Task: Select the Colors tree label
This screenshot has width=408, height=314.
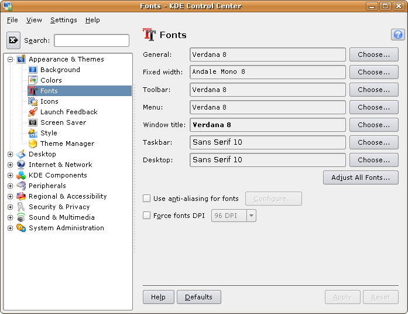Action: click(x=52, y=80)
